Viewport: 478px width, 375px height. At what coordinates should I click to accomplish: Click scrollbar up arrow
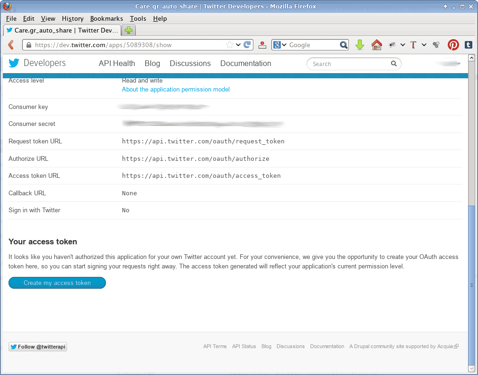point(471,58)
